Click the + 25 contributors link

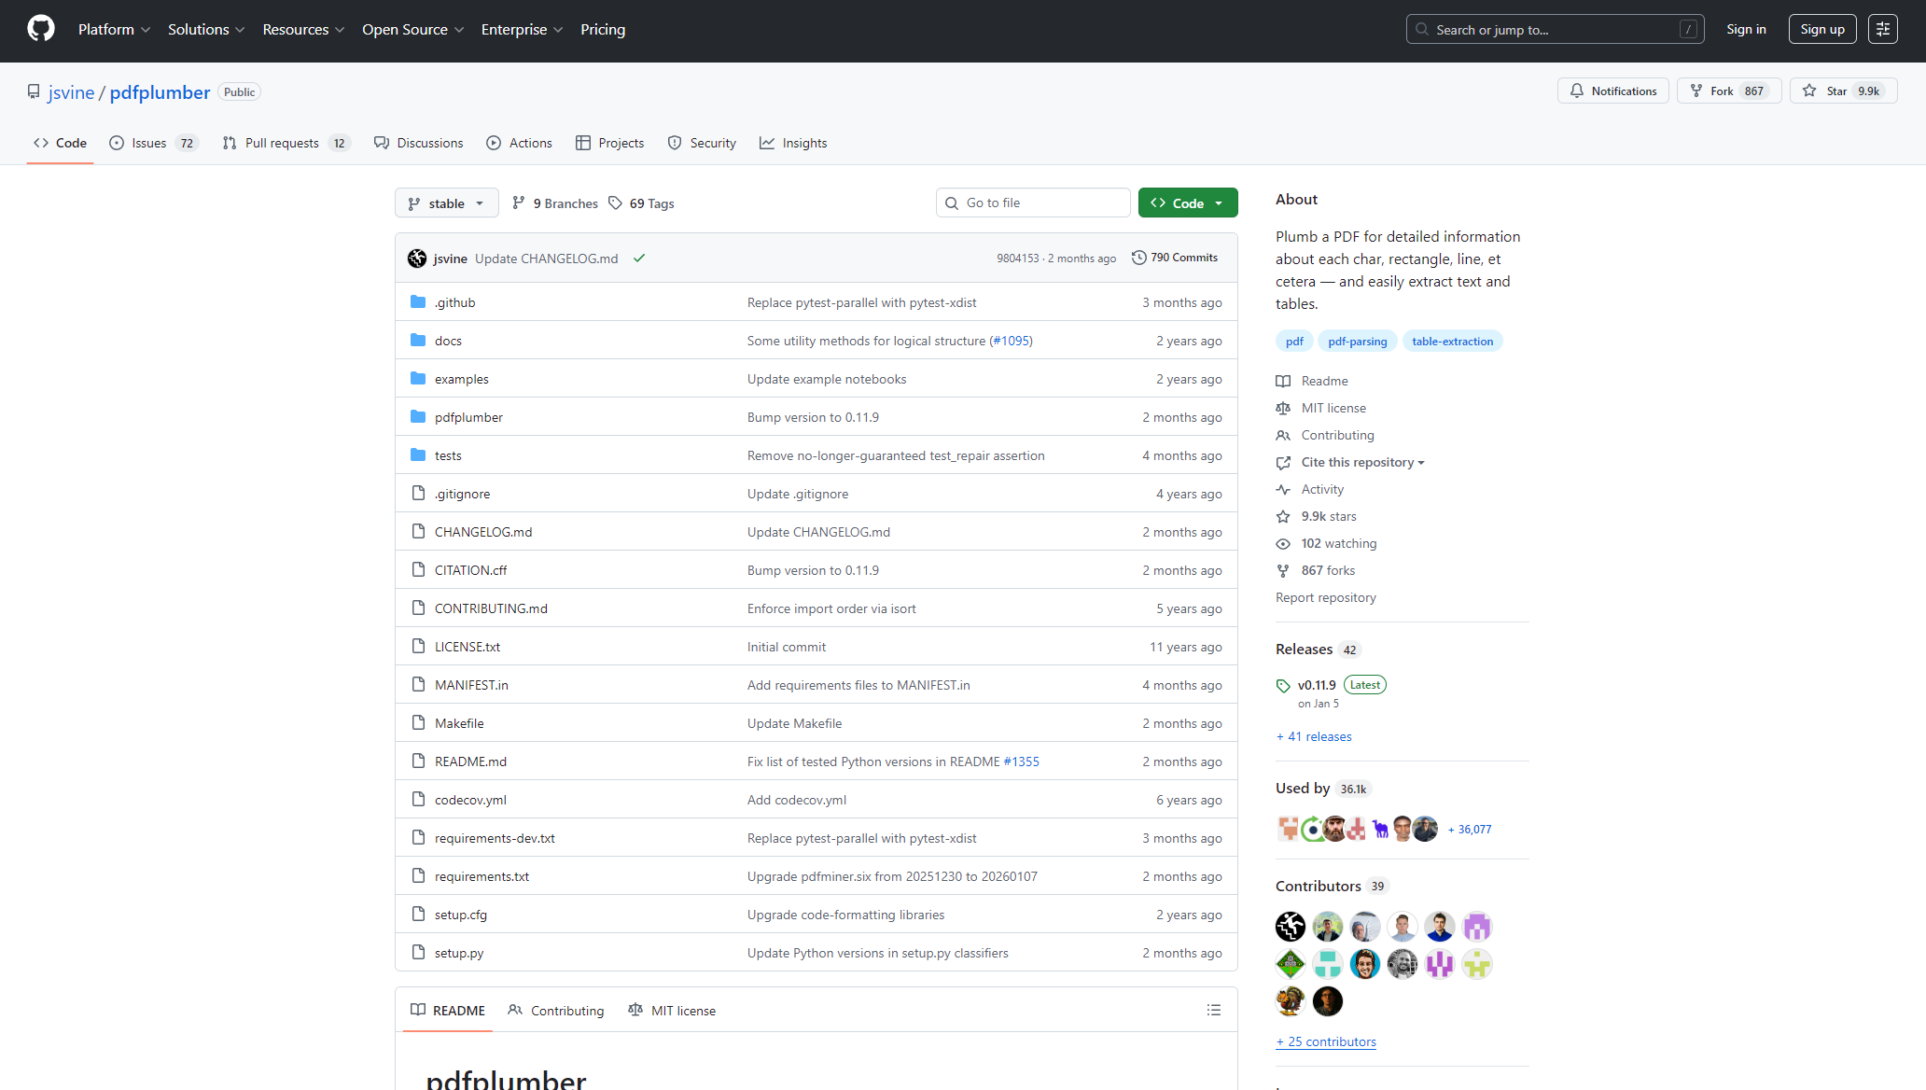coord(1325,1041)
